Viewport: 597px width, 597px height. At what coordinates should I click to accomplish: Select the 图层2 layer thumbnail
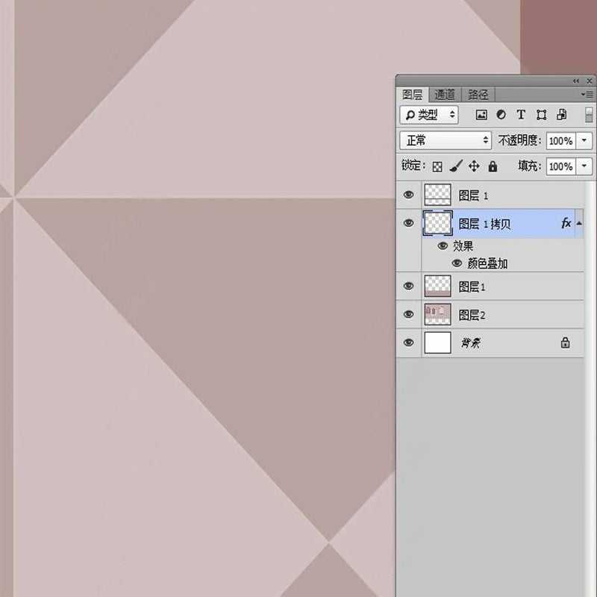point(437,314)
